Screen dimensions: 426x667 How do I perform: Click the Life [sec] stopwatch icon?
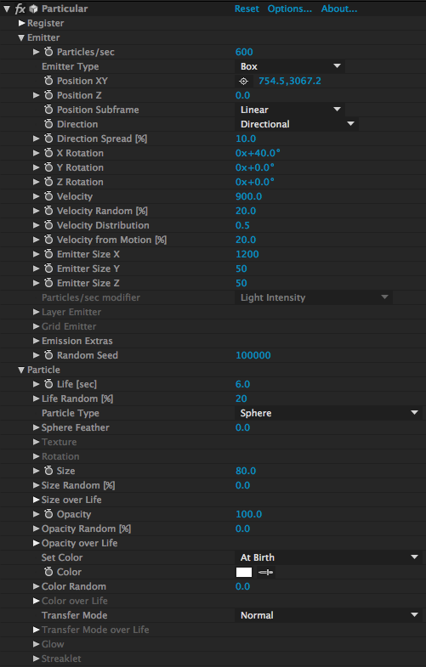coord(48,384)
